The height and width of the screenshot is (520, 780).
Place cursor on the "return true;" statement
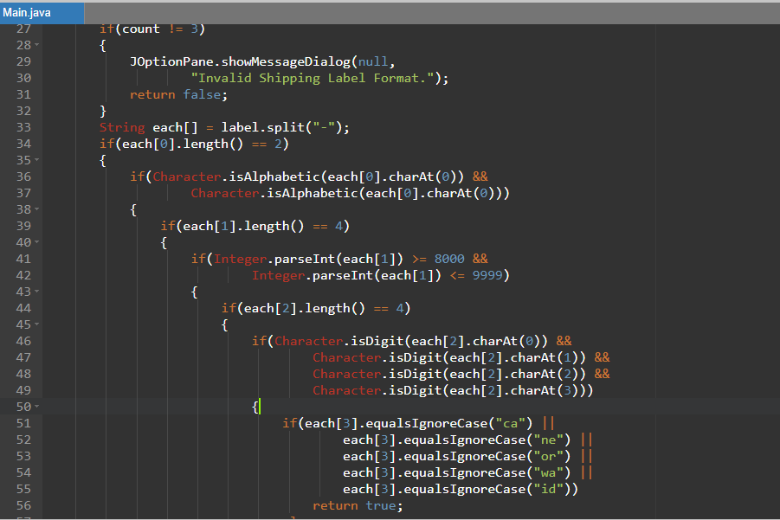coord(358,505)
